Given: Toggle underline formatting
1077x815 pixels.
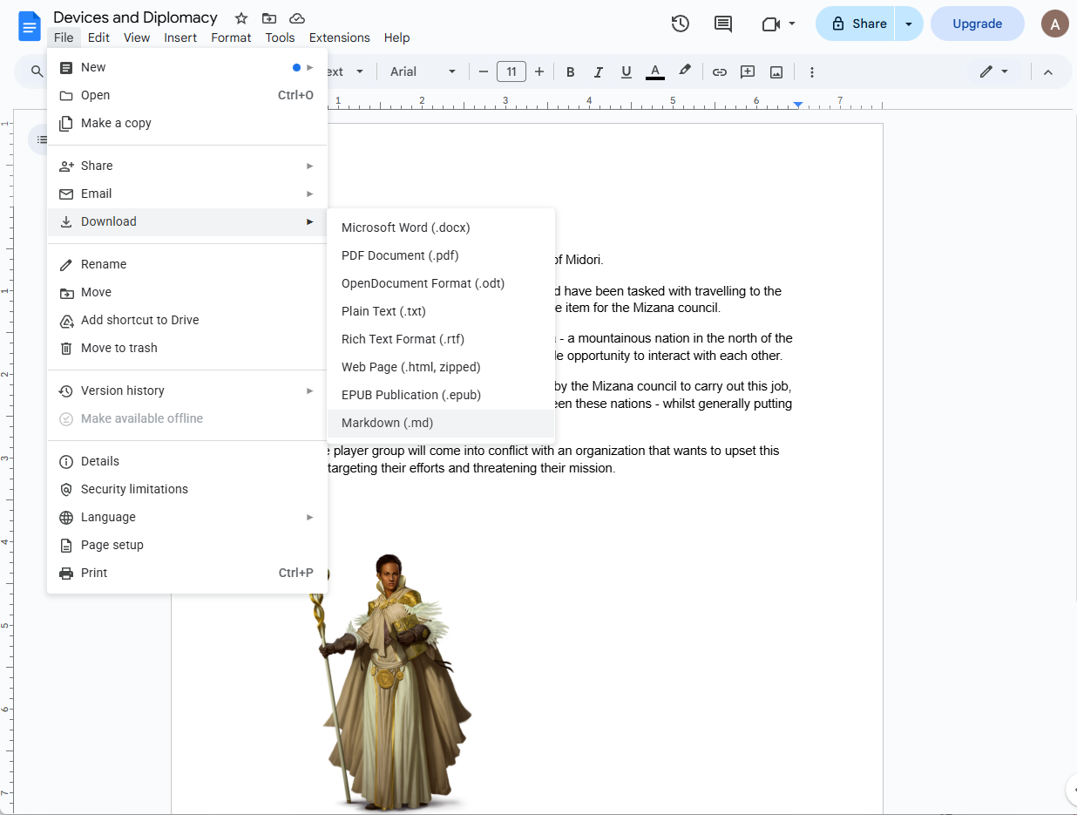Looking at the screenshot, I should [x=626, y=71].
